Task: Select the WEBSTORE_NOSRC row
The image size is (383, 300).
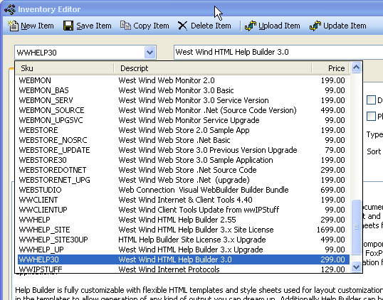Action: tap(184, 140)
